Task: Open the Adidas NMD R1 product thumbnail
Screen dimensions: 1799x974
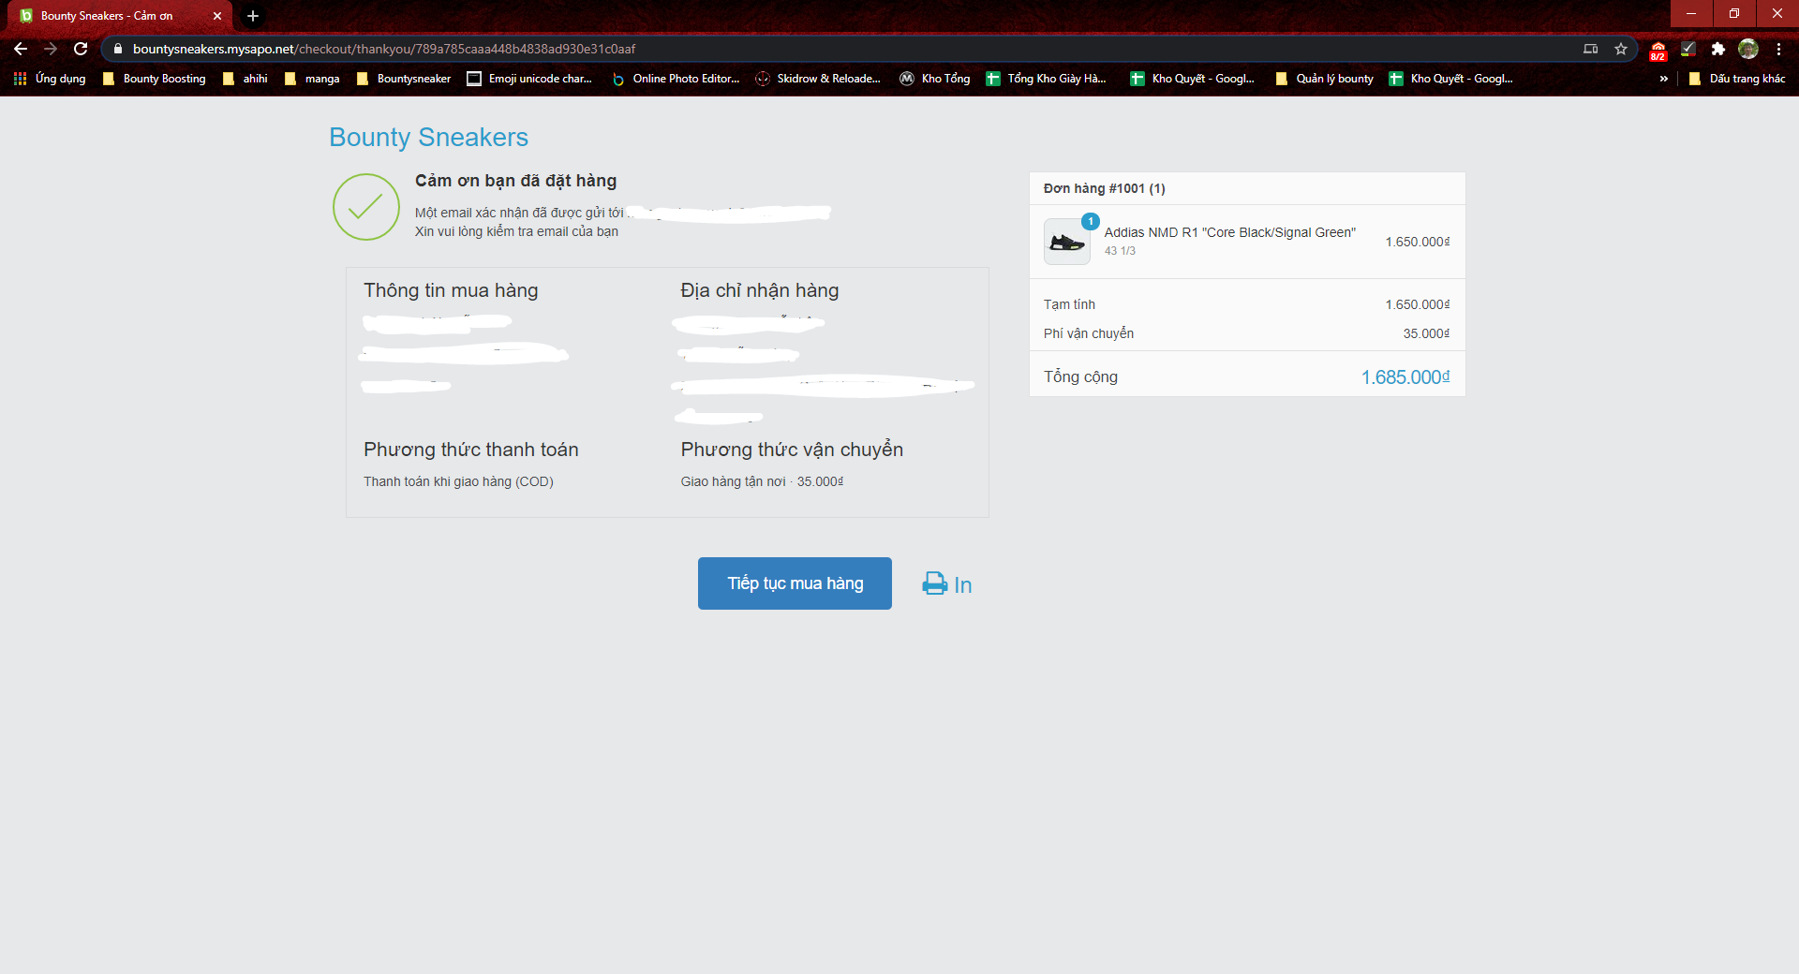Action: point(1067,242)
